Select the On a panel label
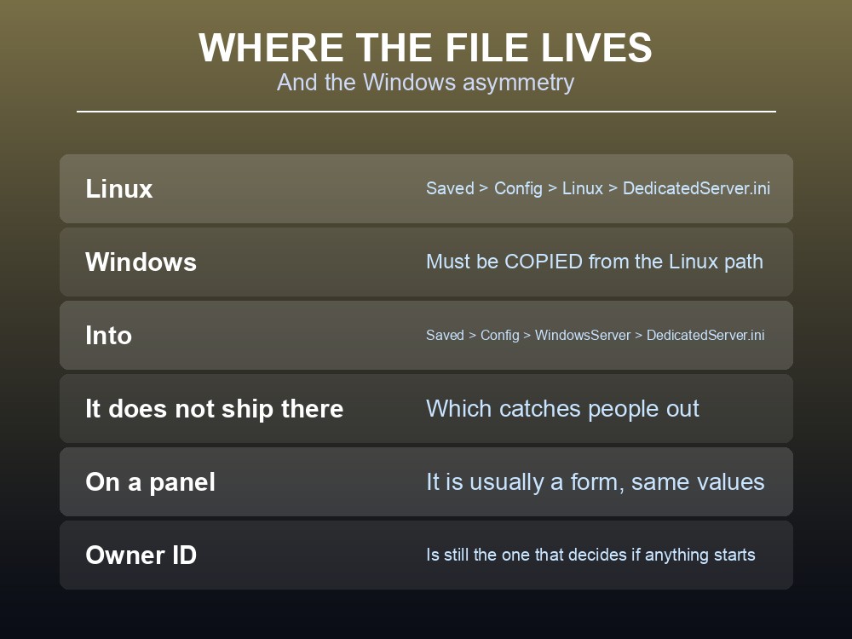The width and height of the screenshot is (852, 639). coord(150,482)
